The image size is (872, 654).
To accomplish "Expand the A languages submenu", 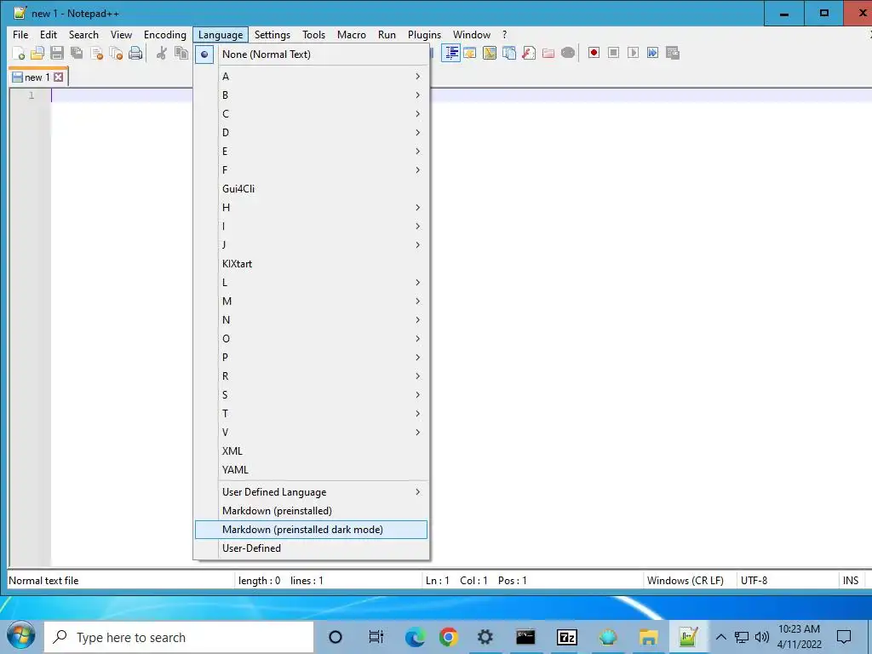I will coord(312,76).
